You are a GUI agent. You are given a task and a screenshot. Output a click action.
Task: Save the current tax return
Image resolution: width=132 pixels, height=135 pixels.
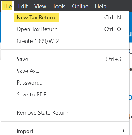[65, 59]
